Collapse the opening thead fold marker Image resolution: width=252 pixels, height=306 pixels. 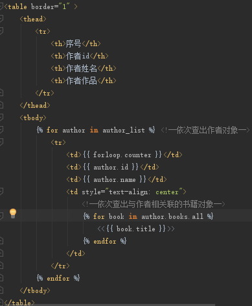tap(1, 19)
